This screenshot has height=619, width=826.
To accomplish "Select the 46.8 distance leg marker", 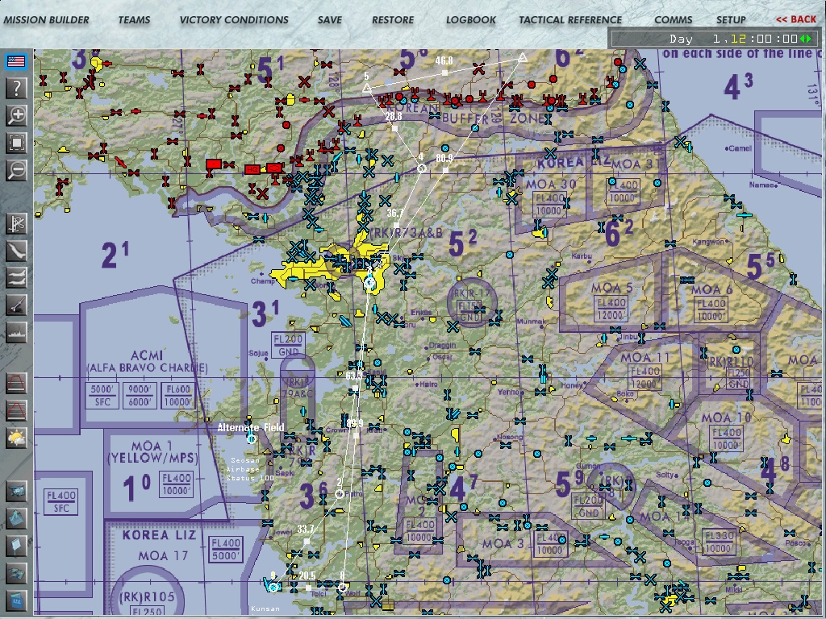I will pyautogui.click(x=444, y=73).
